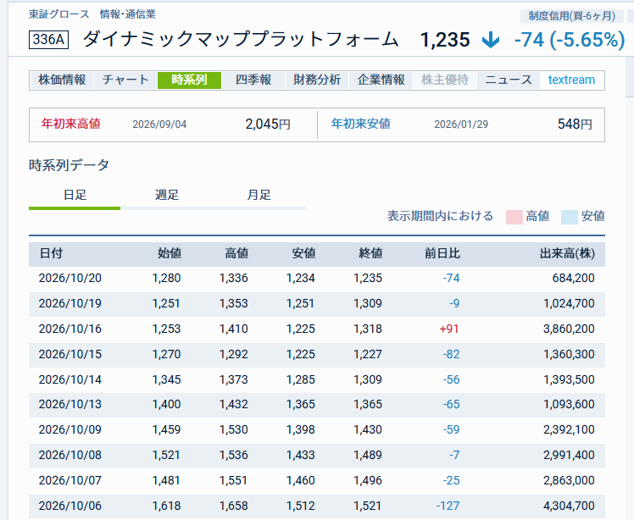Open the 株価情報 tab
This screenshot has width=634, height=520.
62,80
